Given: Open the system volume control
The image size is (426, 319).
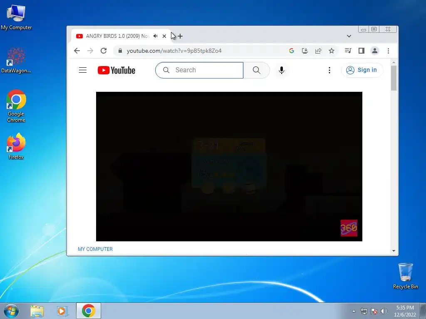Looking at the screenshot, I should pos(384,311).
